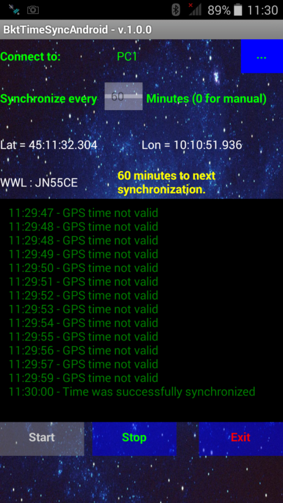Tap the 89% battery percentage text
The height and width of the screenshot is (503, 283).
pyautogui.click(x=219, y=10)
